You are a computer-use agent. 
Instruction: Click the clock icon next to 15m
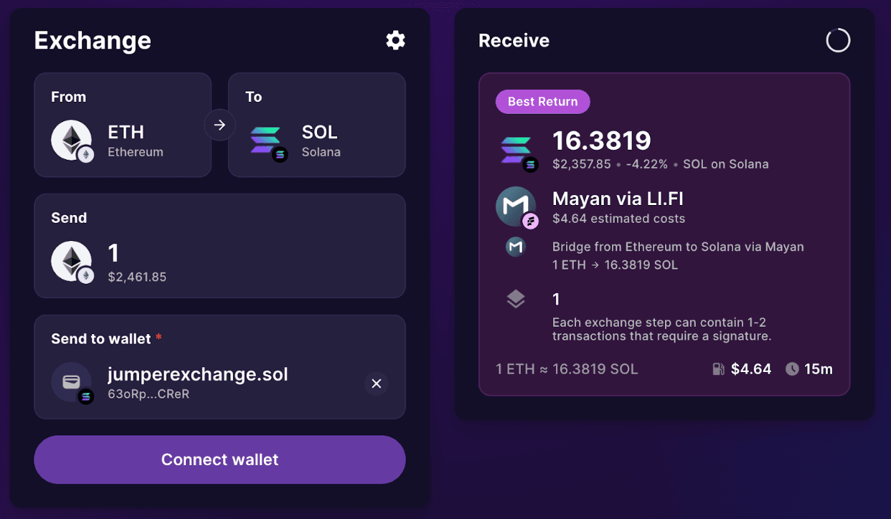(792, 369)
